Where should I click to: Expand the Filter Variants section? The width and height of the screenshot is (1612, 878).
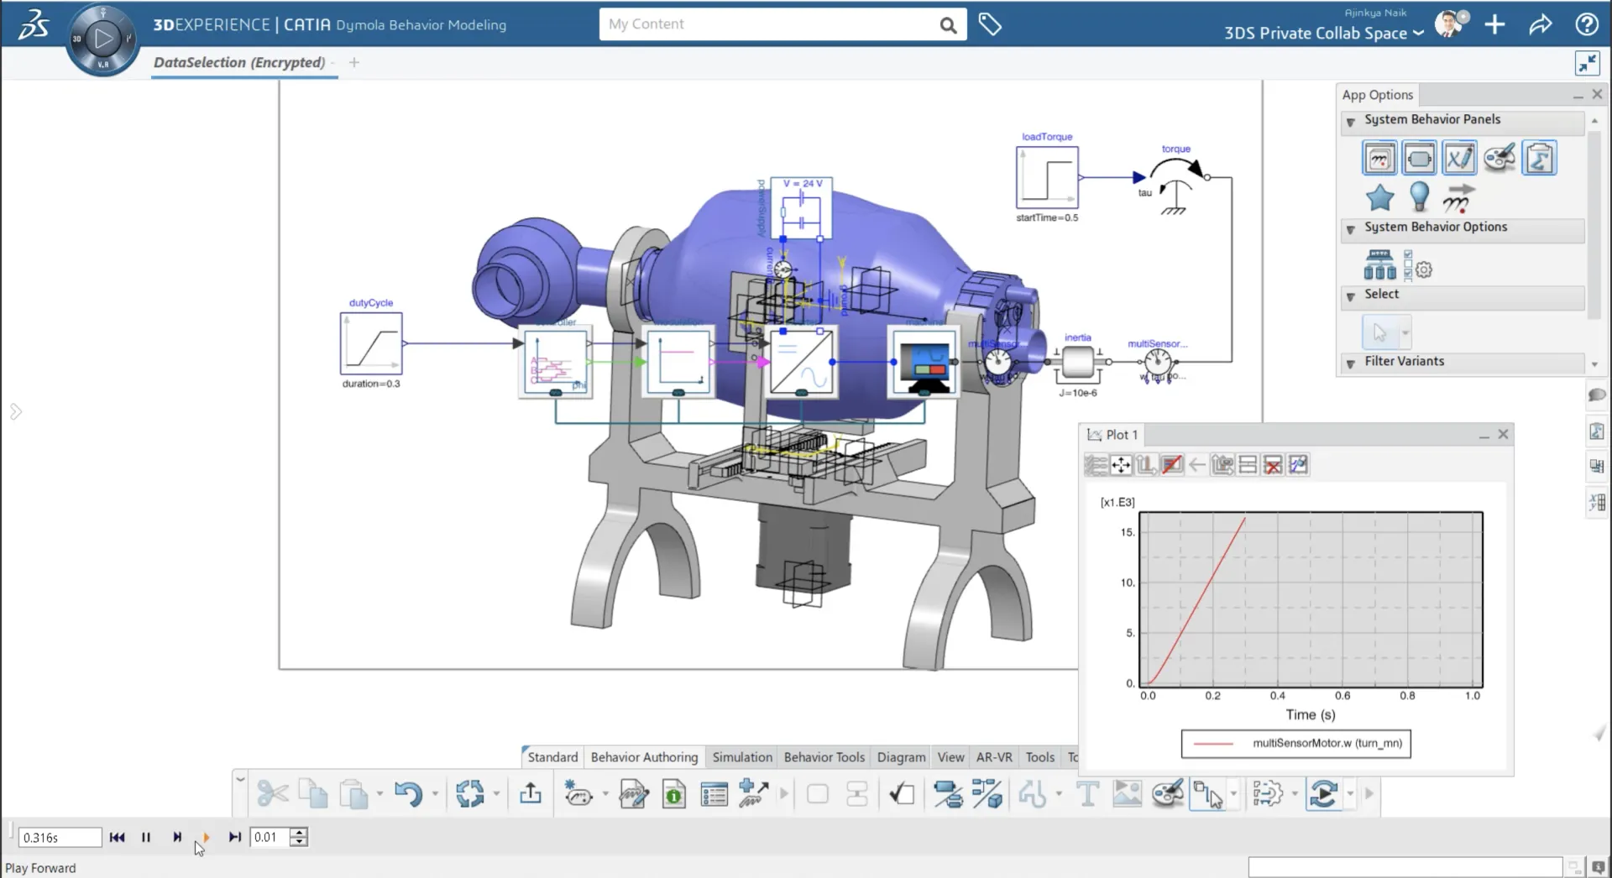pos(1349,362)
